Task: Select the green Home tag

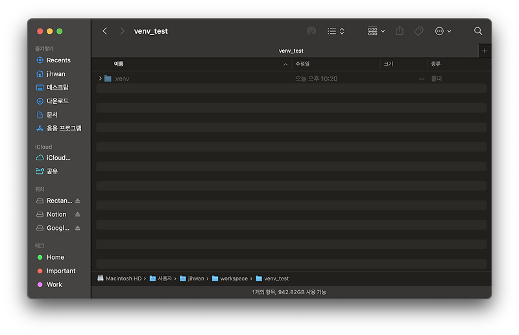Action: point(55,258)
